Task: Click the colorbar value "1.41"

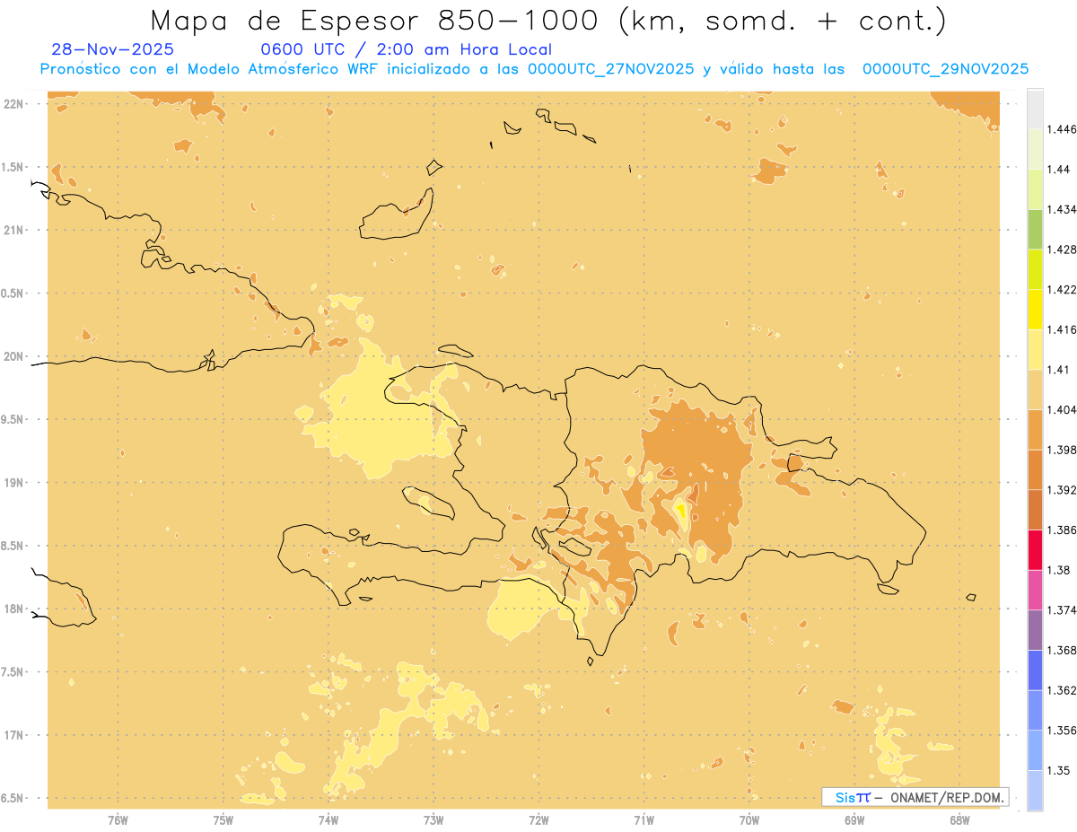Action: pyautogui.click(x=1058, y=369)
